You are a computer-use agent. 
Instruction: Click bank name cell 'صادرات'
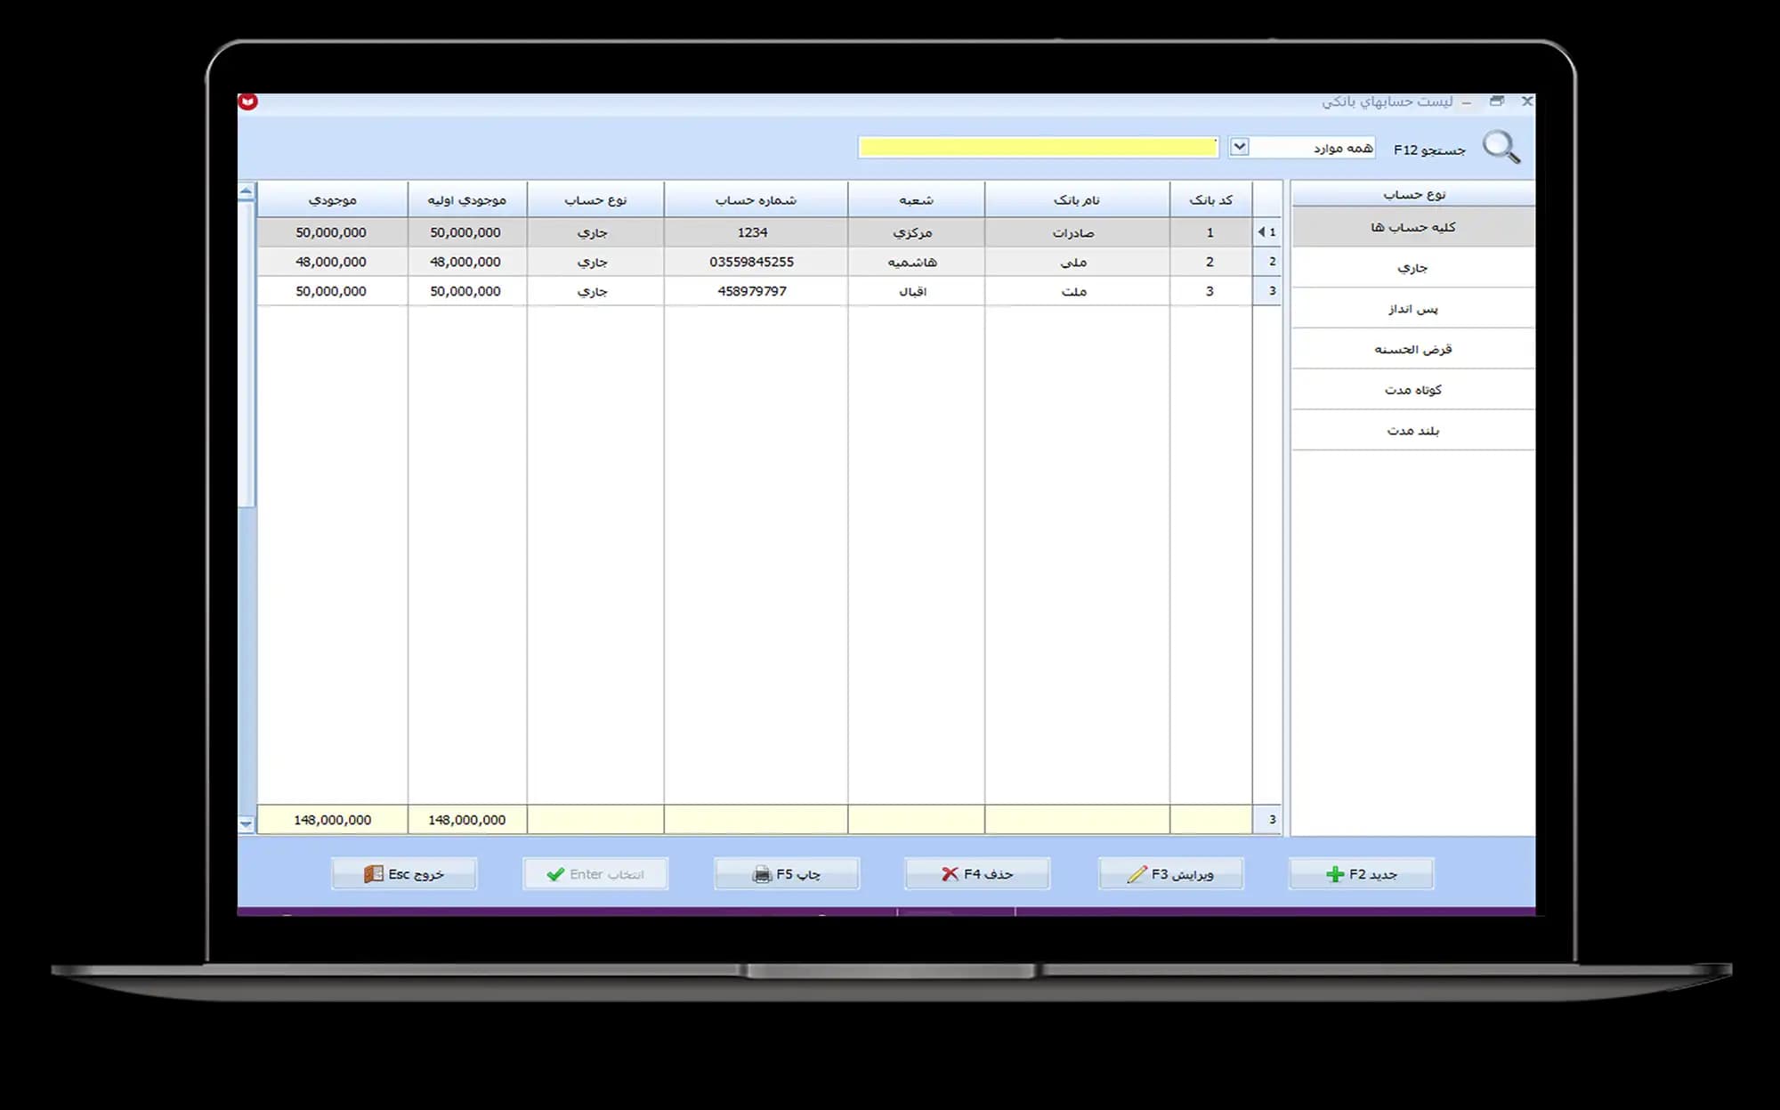click(x=1077, y=232)
